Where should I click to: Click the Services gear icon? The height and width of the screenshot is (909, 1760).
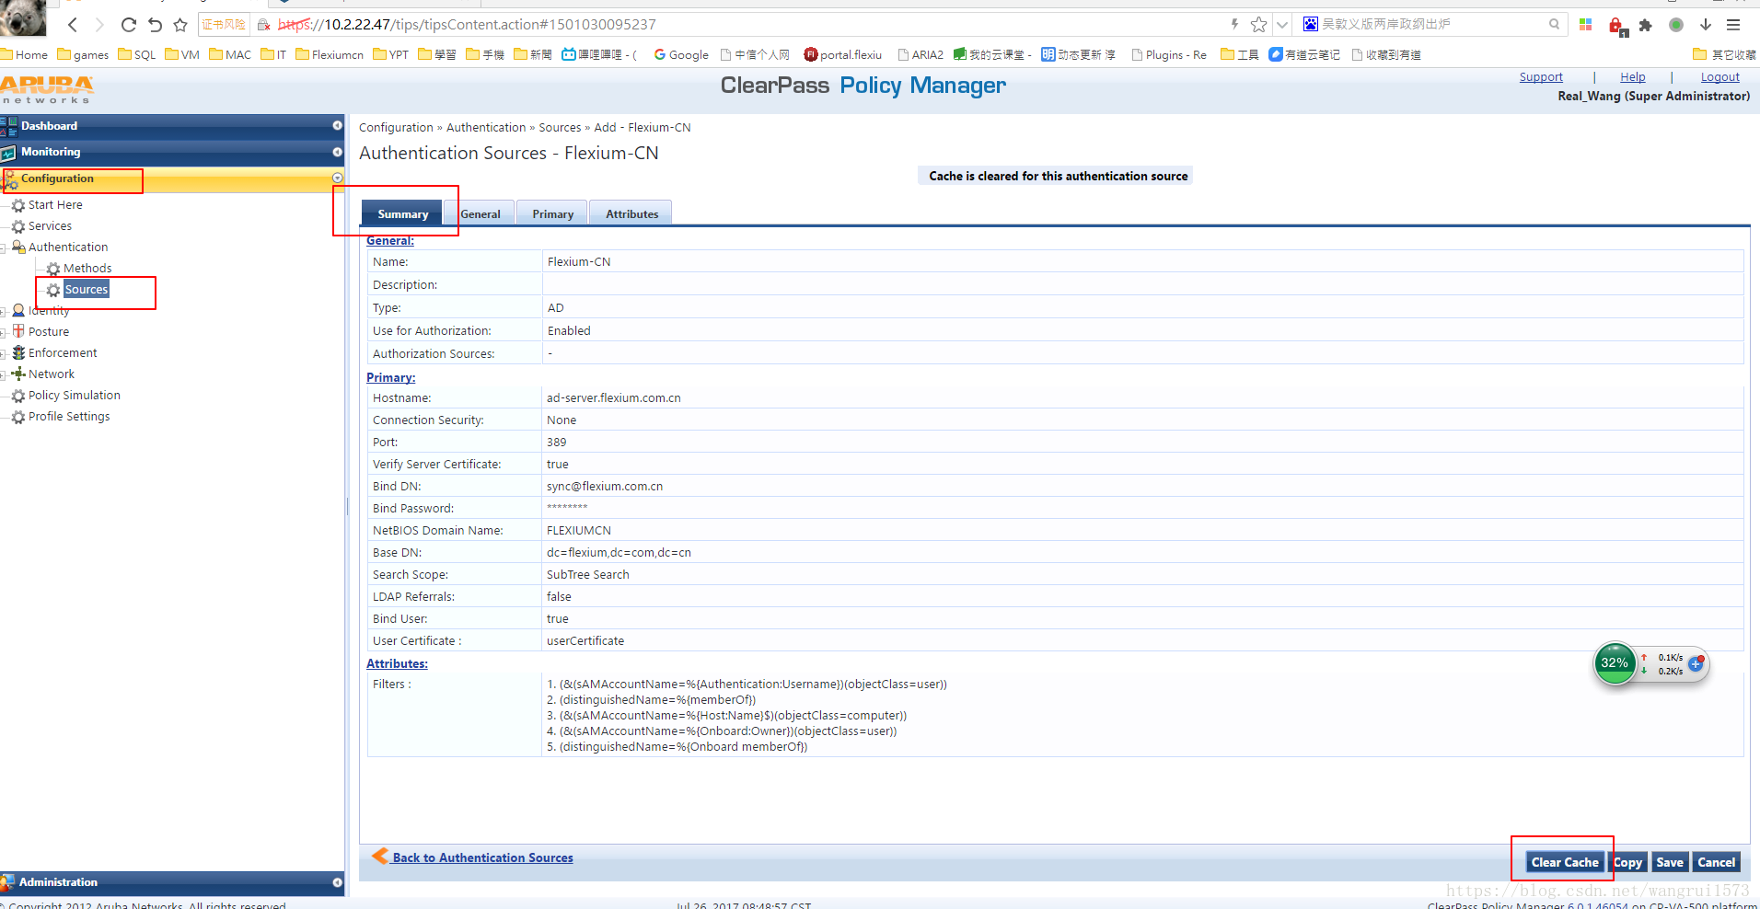[18, 226]
